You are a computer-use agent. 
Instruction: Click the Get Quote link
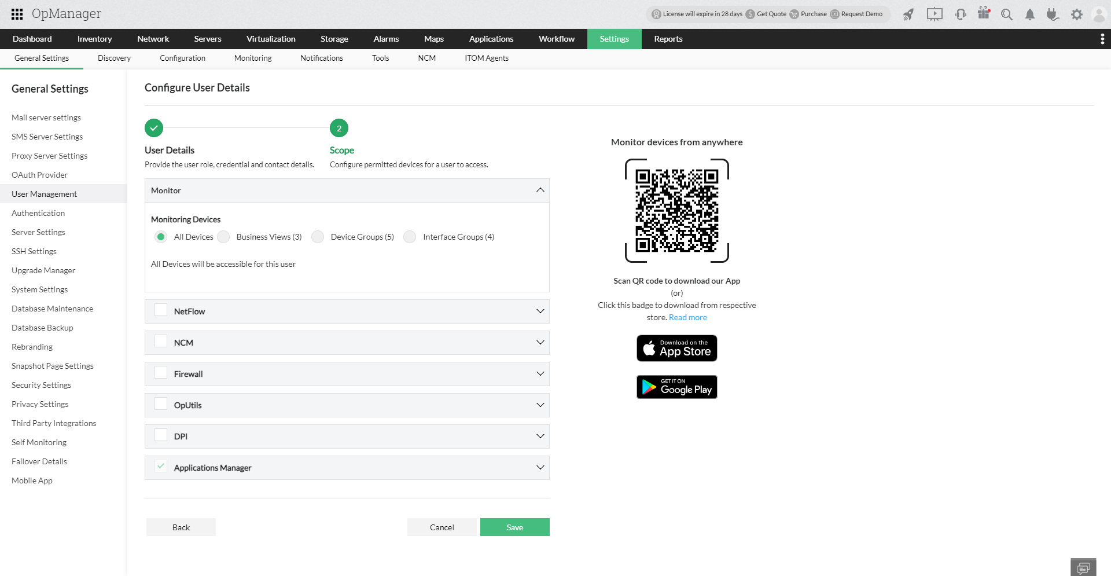[x=772, y=14]
